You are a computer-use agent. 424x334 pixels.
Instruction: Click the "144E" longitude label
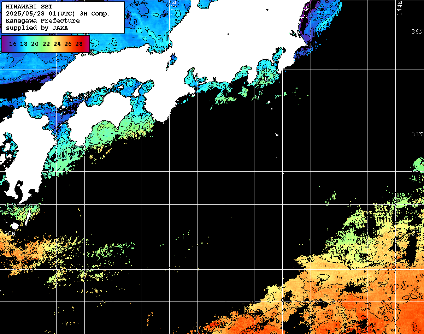[400, 8]
